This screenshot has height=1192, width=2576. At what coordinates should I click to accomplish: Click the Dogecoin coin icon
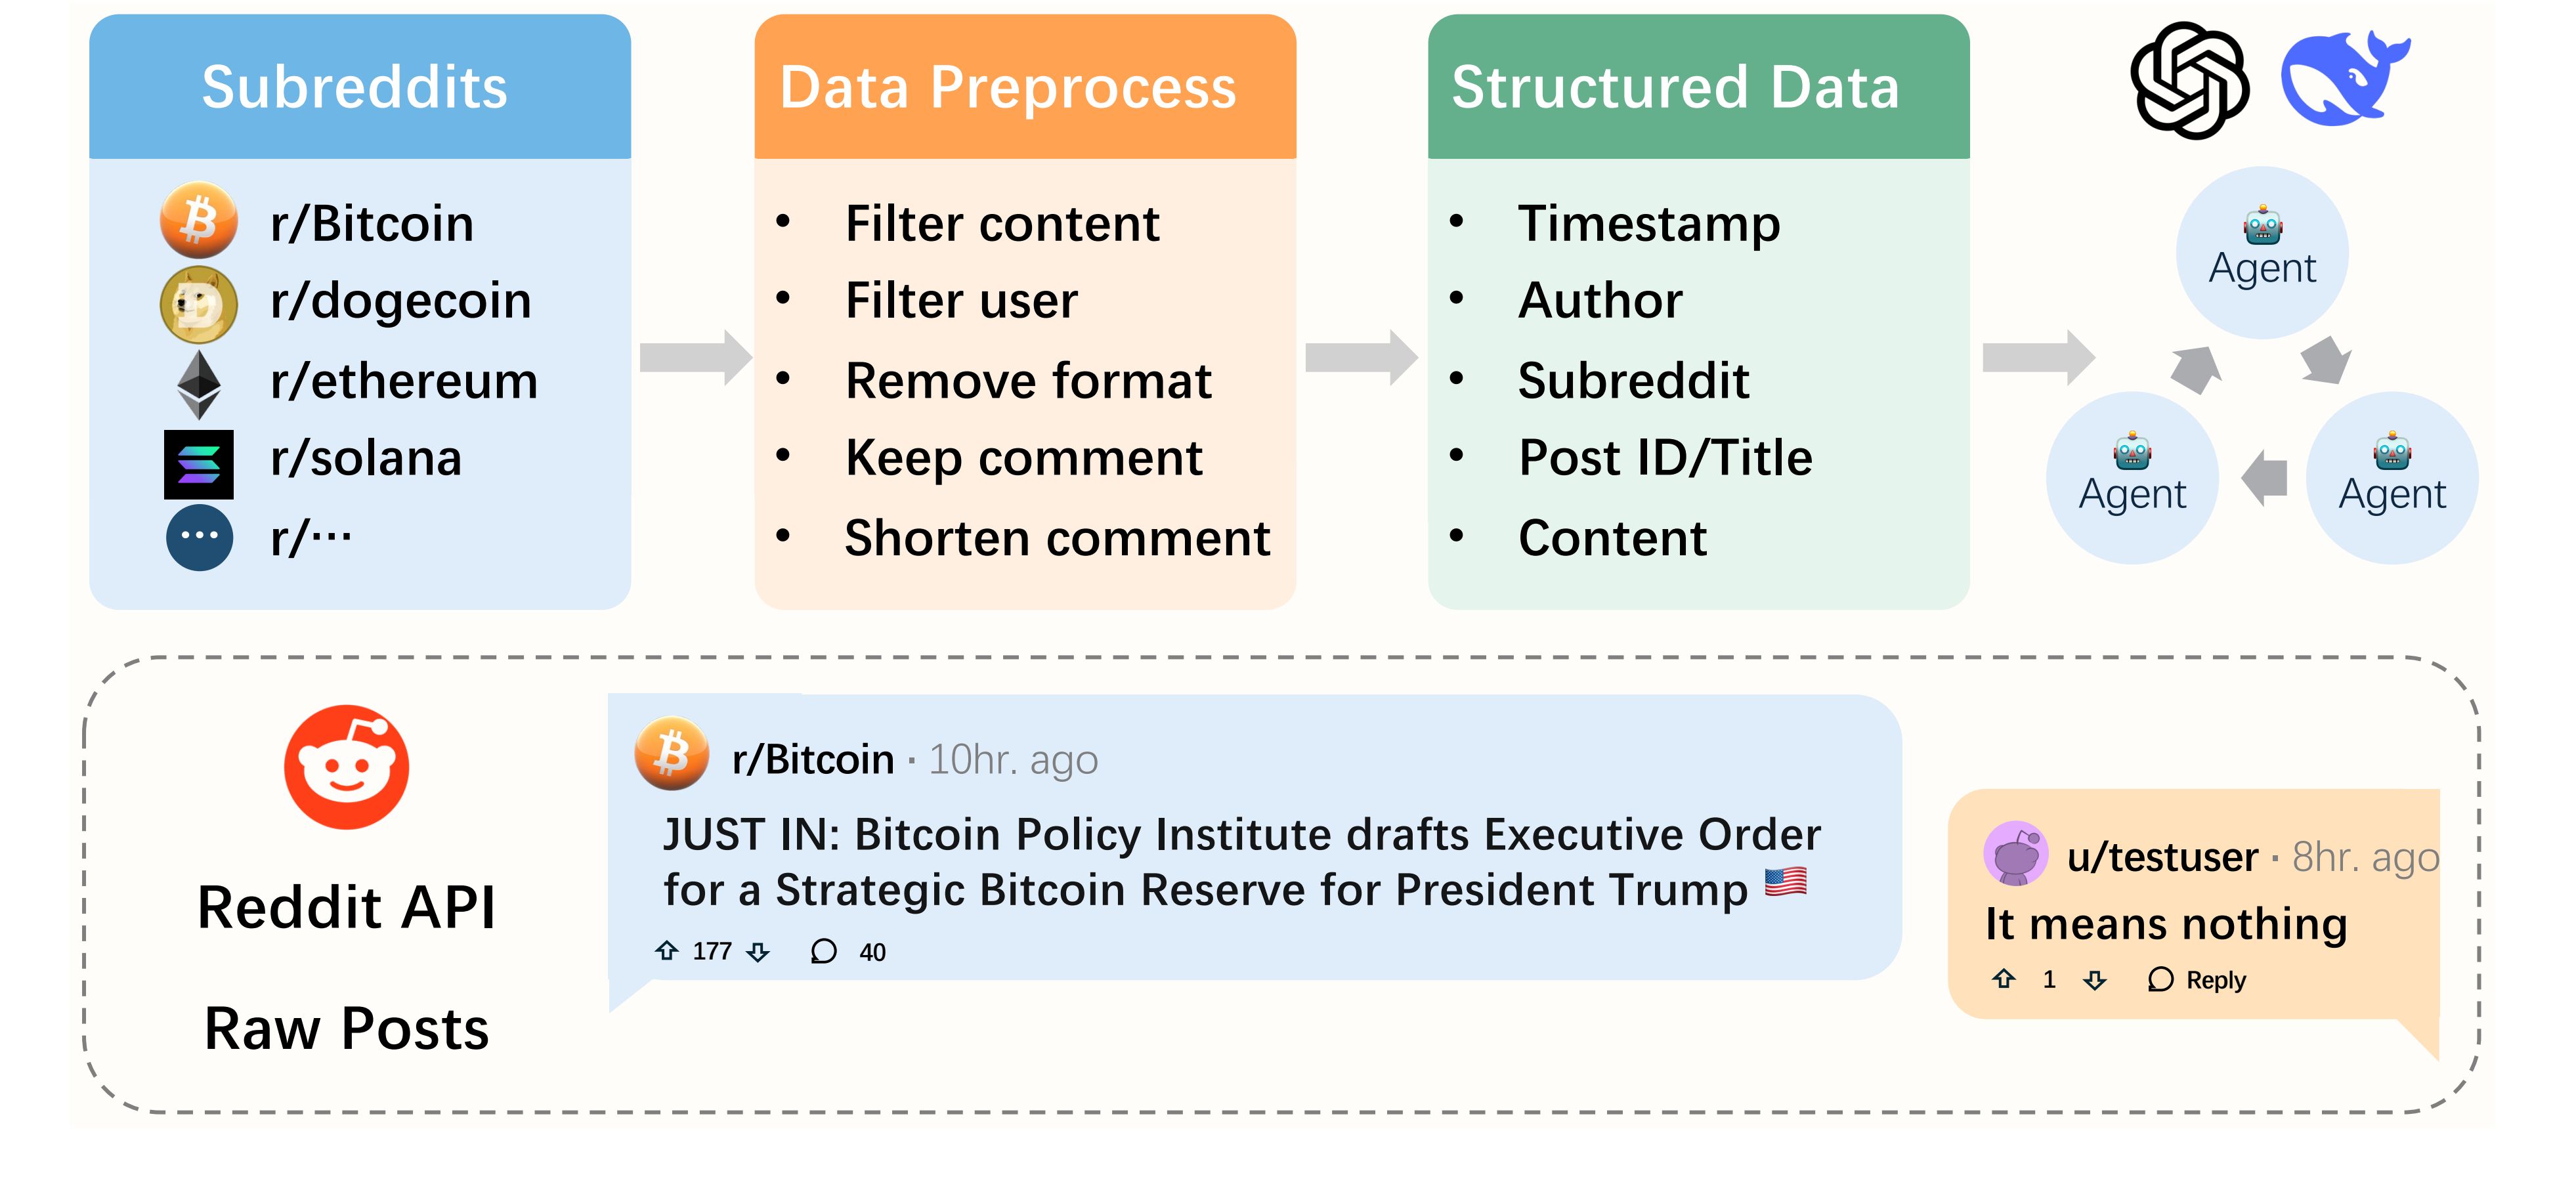199,304
